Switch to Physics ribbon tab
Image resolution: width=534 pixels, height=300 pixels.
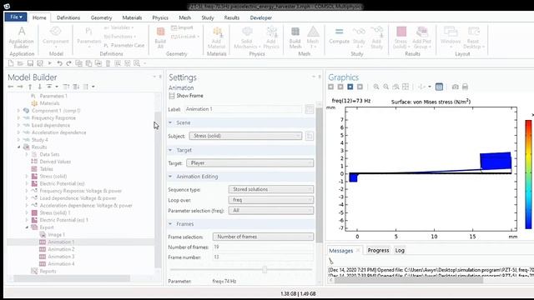point(160,17)
